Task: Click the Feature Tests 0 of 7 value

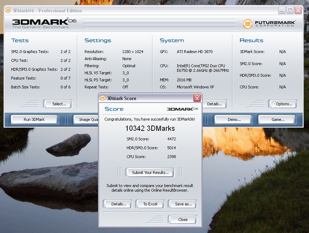Action: click(x=65, y=78)
